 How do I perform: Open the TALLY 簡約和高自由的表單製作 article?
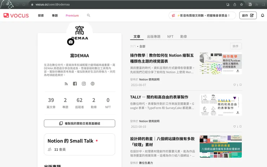pyautogui.click(x=159, y=97)
